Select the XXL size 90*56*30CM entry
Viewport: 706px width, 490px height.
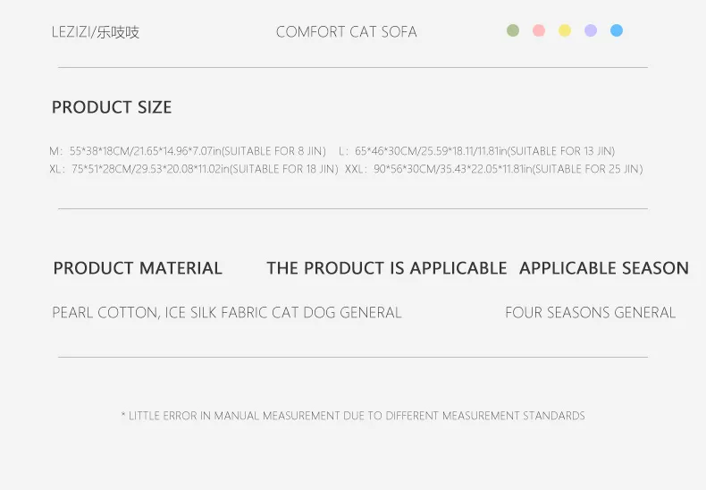(493, 169)
